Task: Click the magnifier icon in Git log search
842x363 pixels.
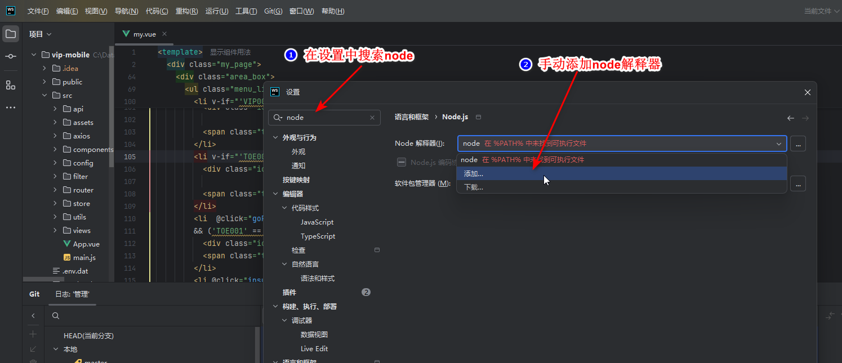Action: (55, 316)
